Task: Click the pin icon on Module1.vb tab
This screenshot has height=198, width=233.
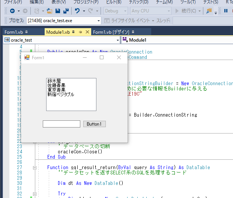Action: tap(80, 32)
